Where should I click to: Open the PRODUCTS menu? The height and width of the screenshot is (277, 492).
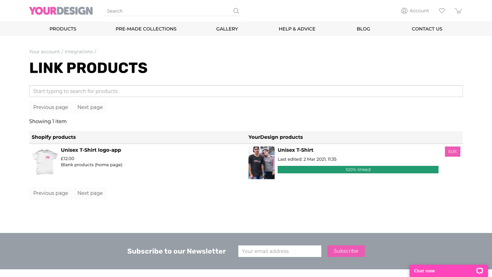pos(63,28)
